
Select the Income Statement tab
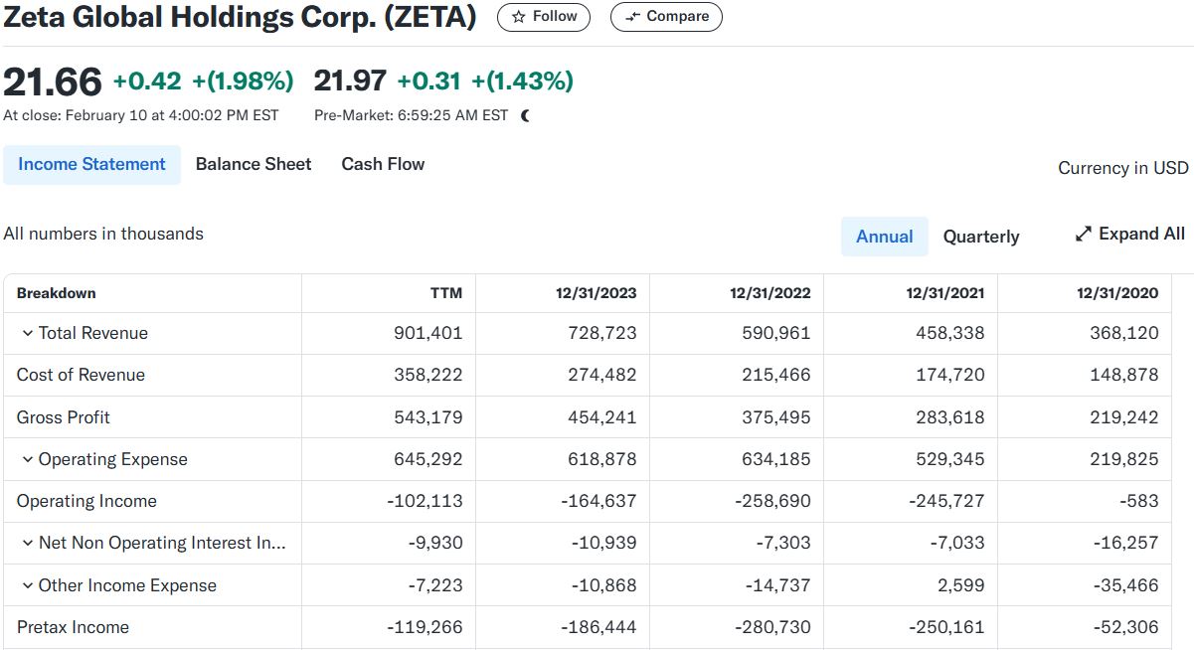(91, 164)
